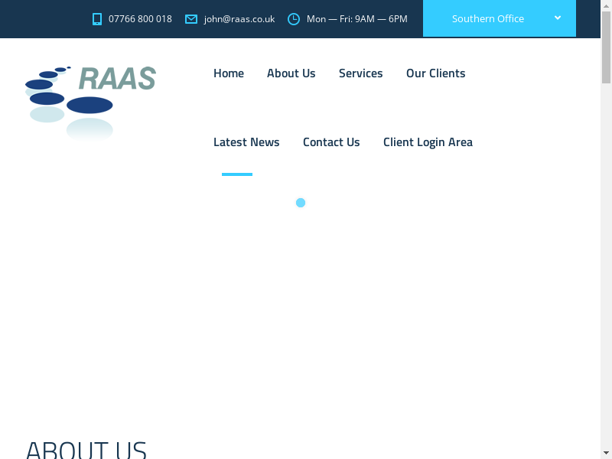Open the Client Login Area
Viewport: 612px width, 459px height.
tap(428, 142)
